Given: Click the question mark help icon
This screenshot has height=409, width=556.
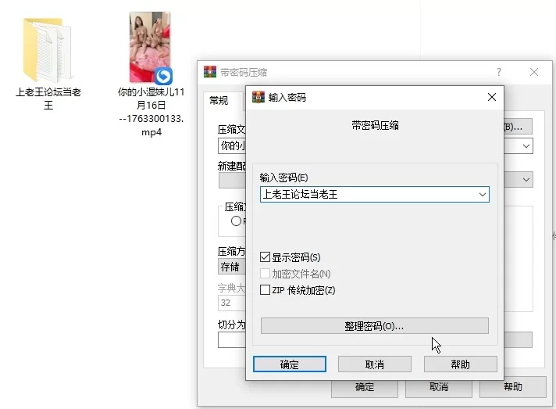Looking at the screenshot, I should [x=499, y=72].
